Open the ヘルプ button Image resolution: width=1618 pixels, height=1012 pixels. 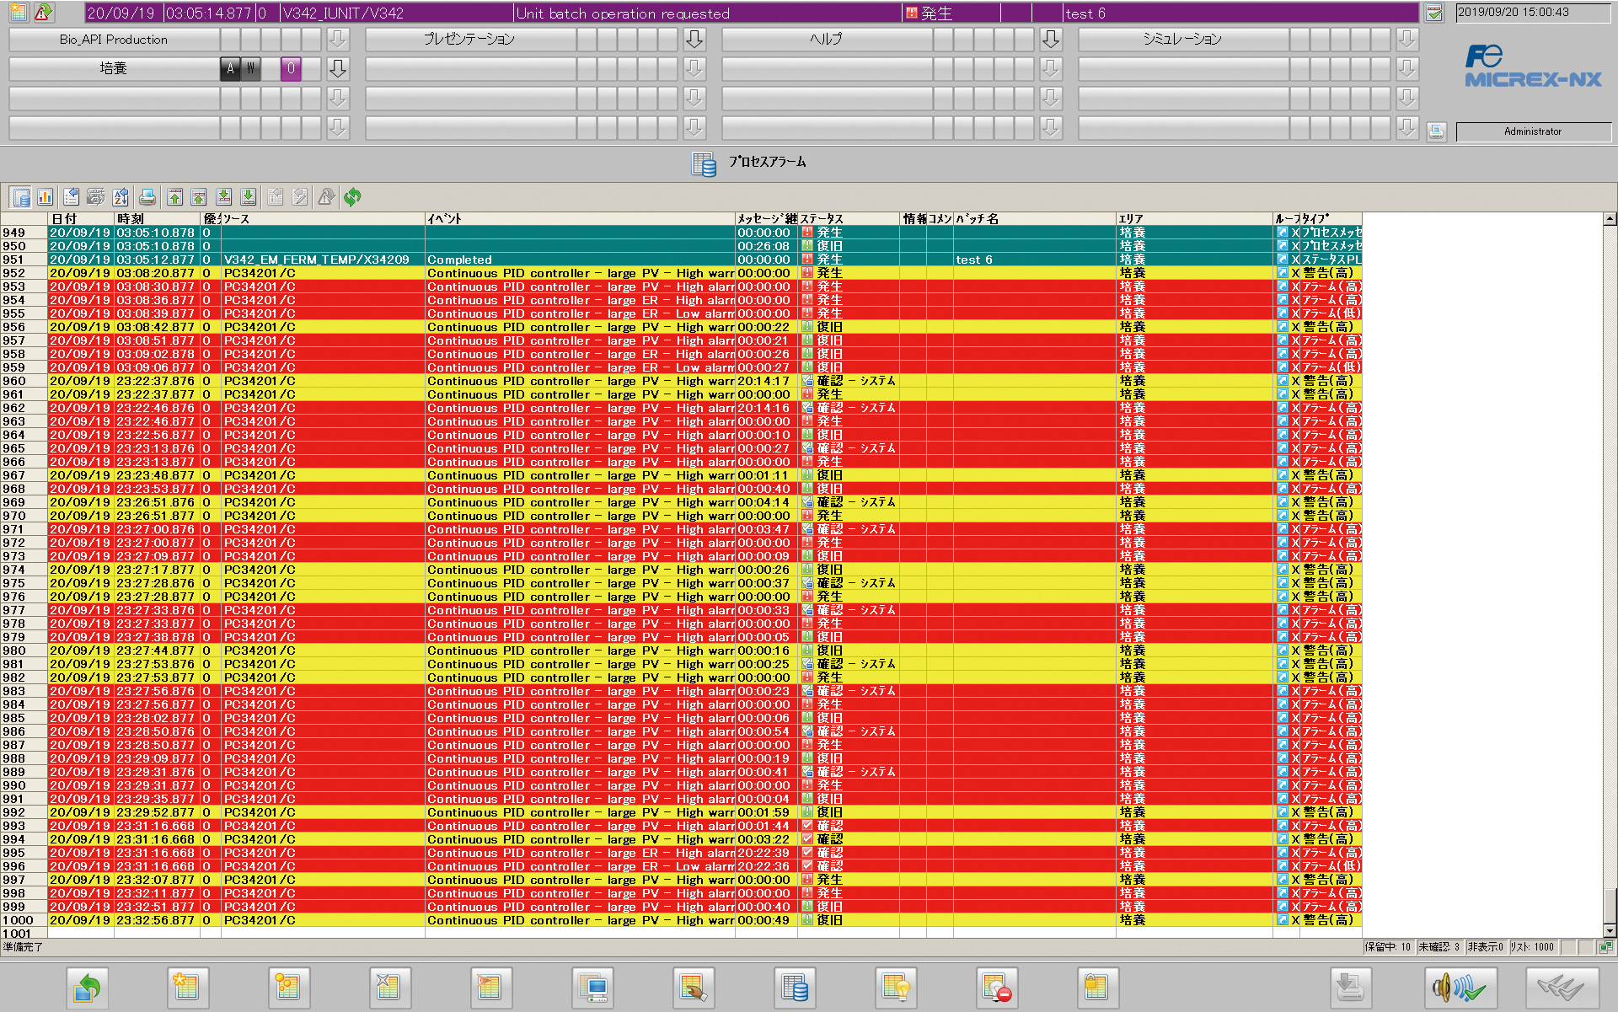pos(827,39)
